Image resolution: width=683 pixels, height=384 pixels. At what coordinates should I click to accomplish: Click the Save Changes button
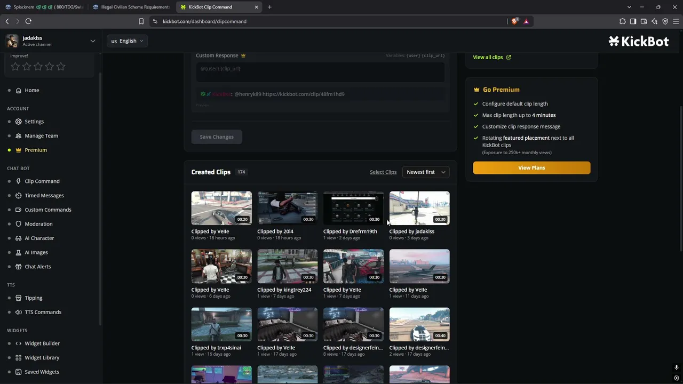click(x=217, y=137)
